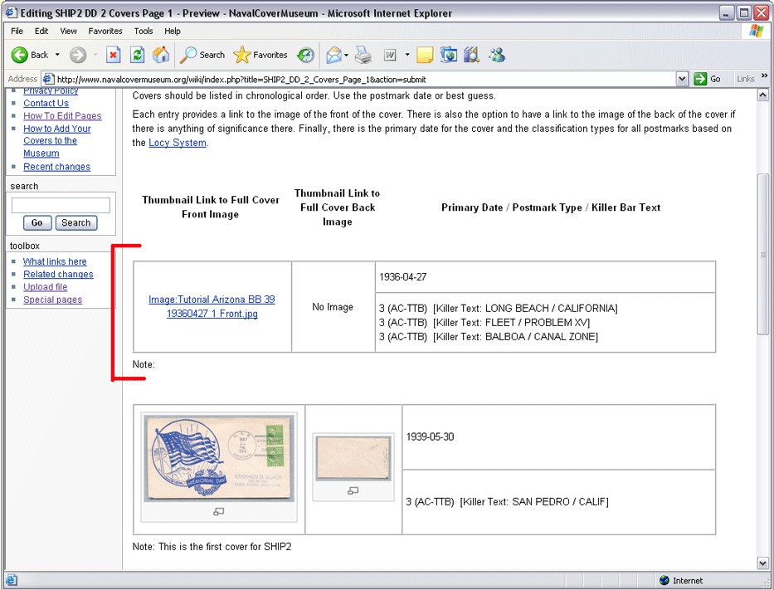This screenshot has width=774, height=590.
Task: Open the Mail button dropdown arrow
Action: point(346,55)
